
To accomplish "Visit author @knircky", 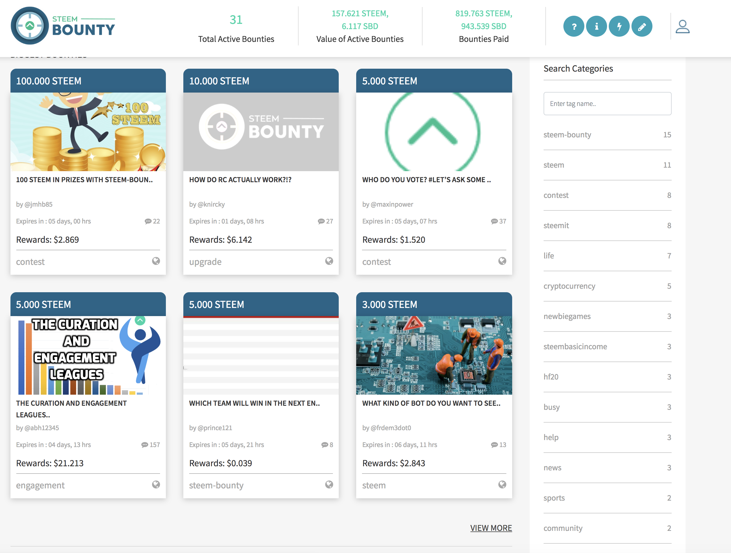I will pos(211,204).
